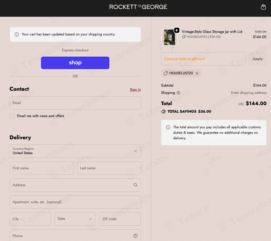
Task: Click the Rockett St George logo
Action: tap(138, 7)
